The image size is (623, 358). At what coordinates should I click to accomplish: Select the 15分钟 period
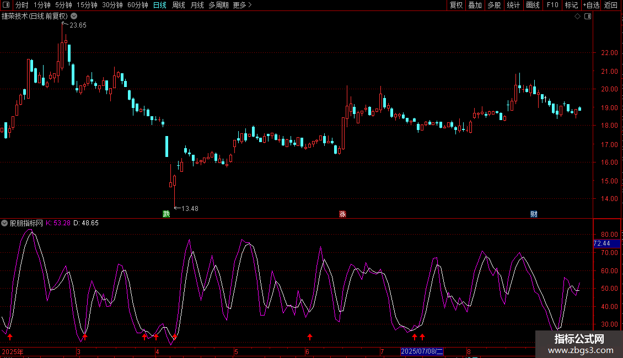point(87,5)
